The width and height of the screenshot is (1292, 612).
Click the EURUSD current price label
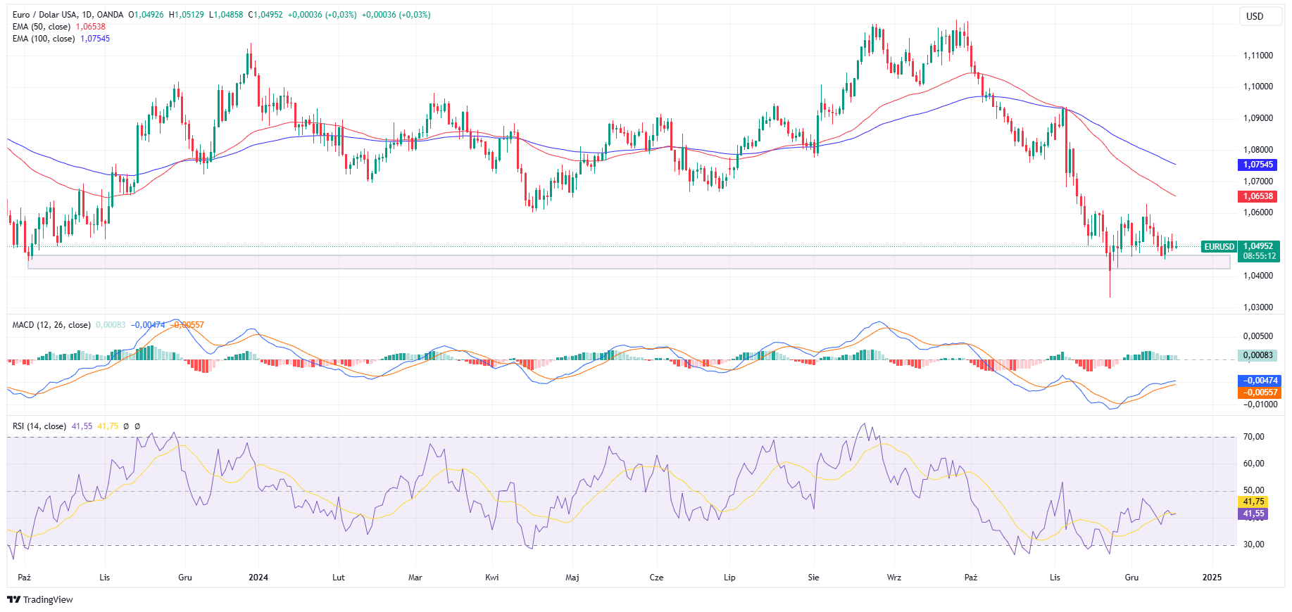[x=1219, y=247]
